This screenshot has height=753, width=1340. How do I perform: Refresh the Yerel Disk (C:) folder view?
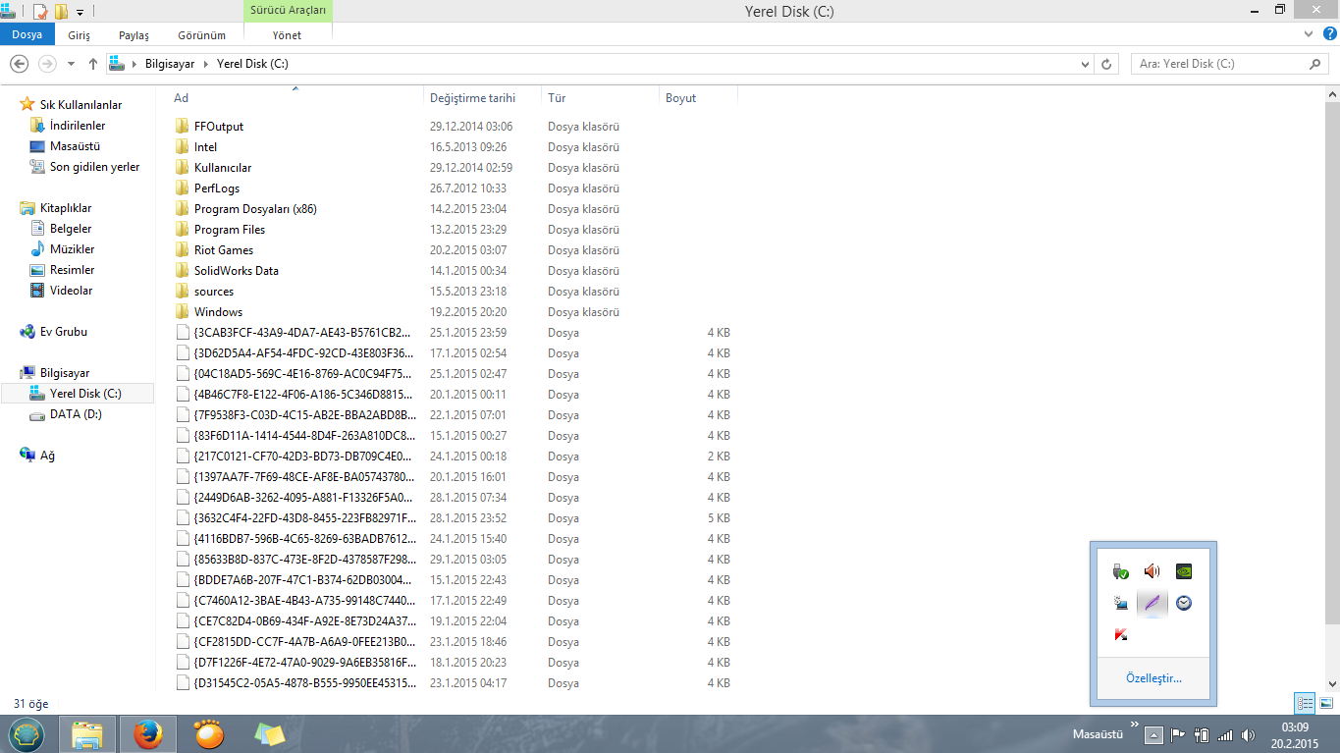[1107, 64]
